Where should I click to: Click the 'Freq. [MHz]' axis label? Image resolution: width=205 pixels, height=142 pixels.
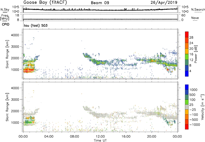[x=5, y=17]
